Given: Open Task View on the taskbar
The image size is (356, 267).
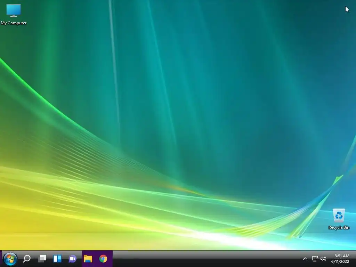Looking at the screenshot, I should 42,259.
